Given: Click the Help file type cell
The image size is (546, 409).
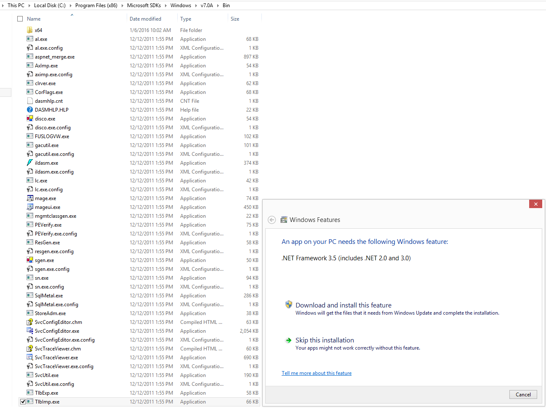Looking at the screenshot, I should coord(189,110).
